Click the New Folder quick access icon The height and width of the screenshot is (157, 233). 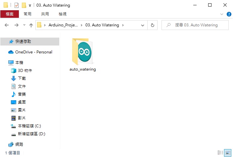click(24, 5)
